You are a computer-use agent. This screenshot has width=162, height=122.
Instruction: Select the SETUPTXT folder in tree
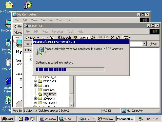click(50, 94)
